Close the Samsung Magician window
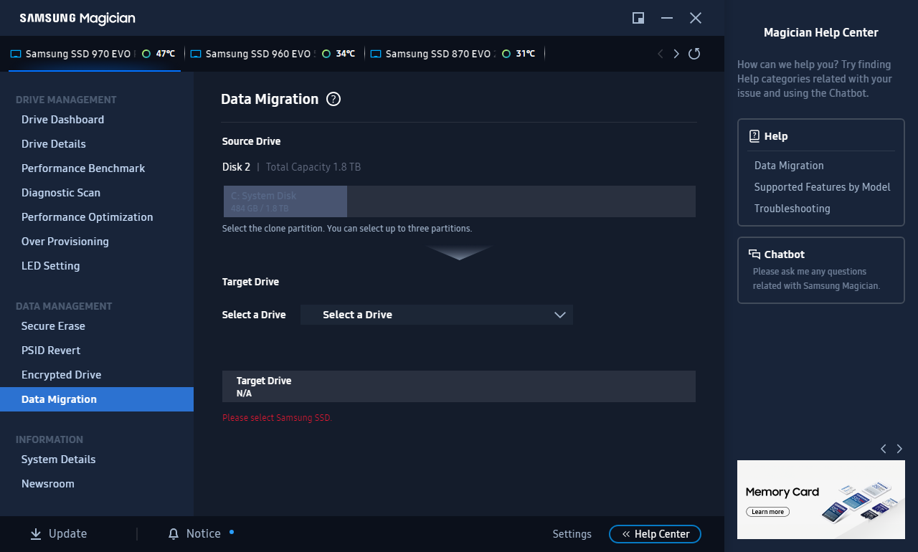The width and height of the screenshot is (918, 552). 696,18
